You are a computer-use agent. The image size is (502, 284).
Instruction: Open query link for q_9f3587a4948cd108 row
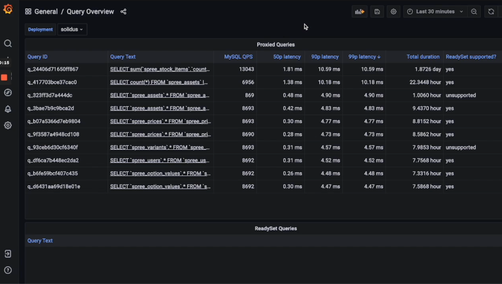161,134
